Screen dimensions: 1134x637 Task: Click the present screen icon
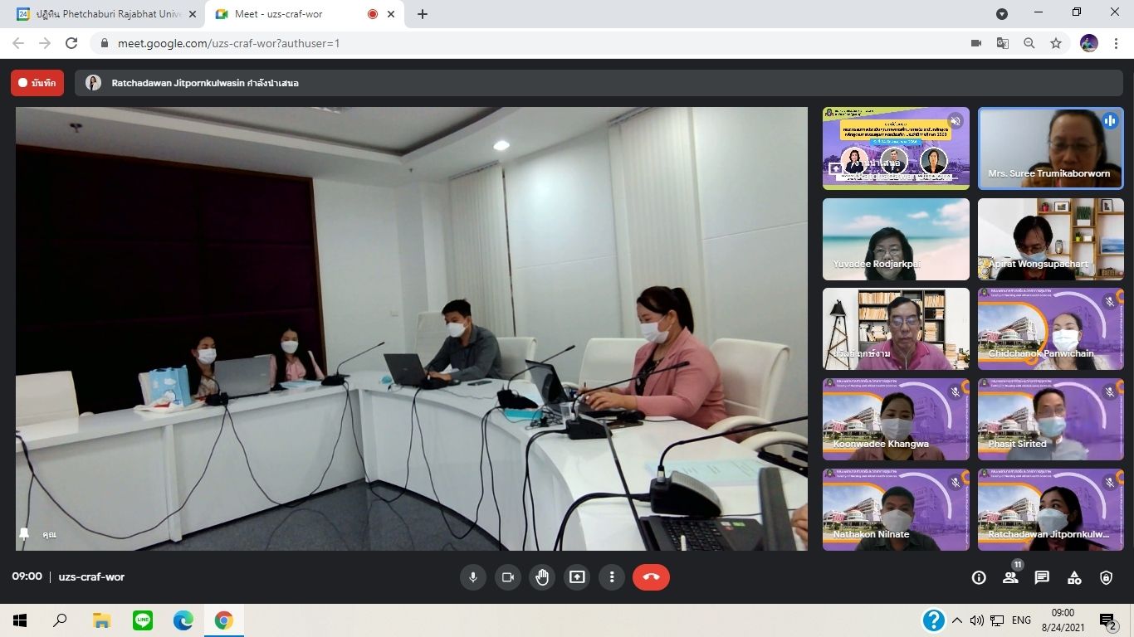tap(577, 577)
